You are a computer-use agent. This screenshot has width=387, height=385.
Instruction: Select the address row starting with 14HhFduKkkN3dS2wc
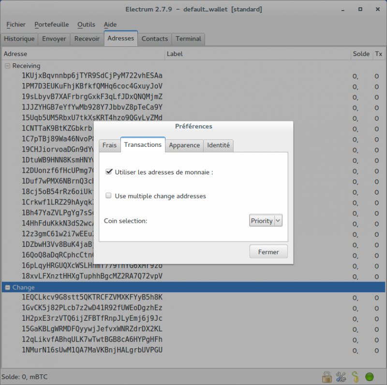57,223
